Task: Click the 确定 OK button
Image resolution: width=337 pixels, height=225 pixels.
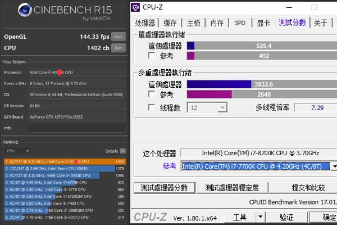Action: pos(323,217)
